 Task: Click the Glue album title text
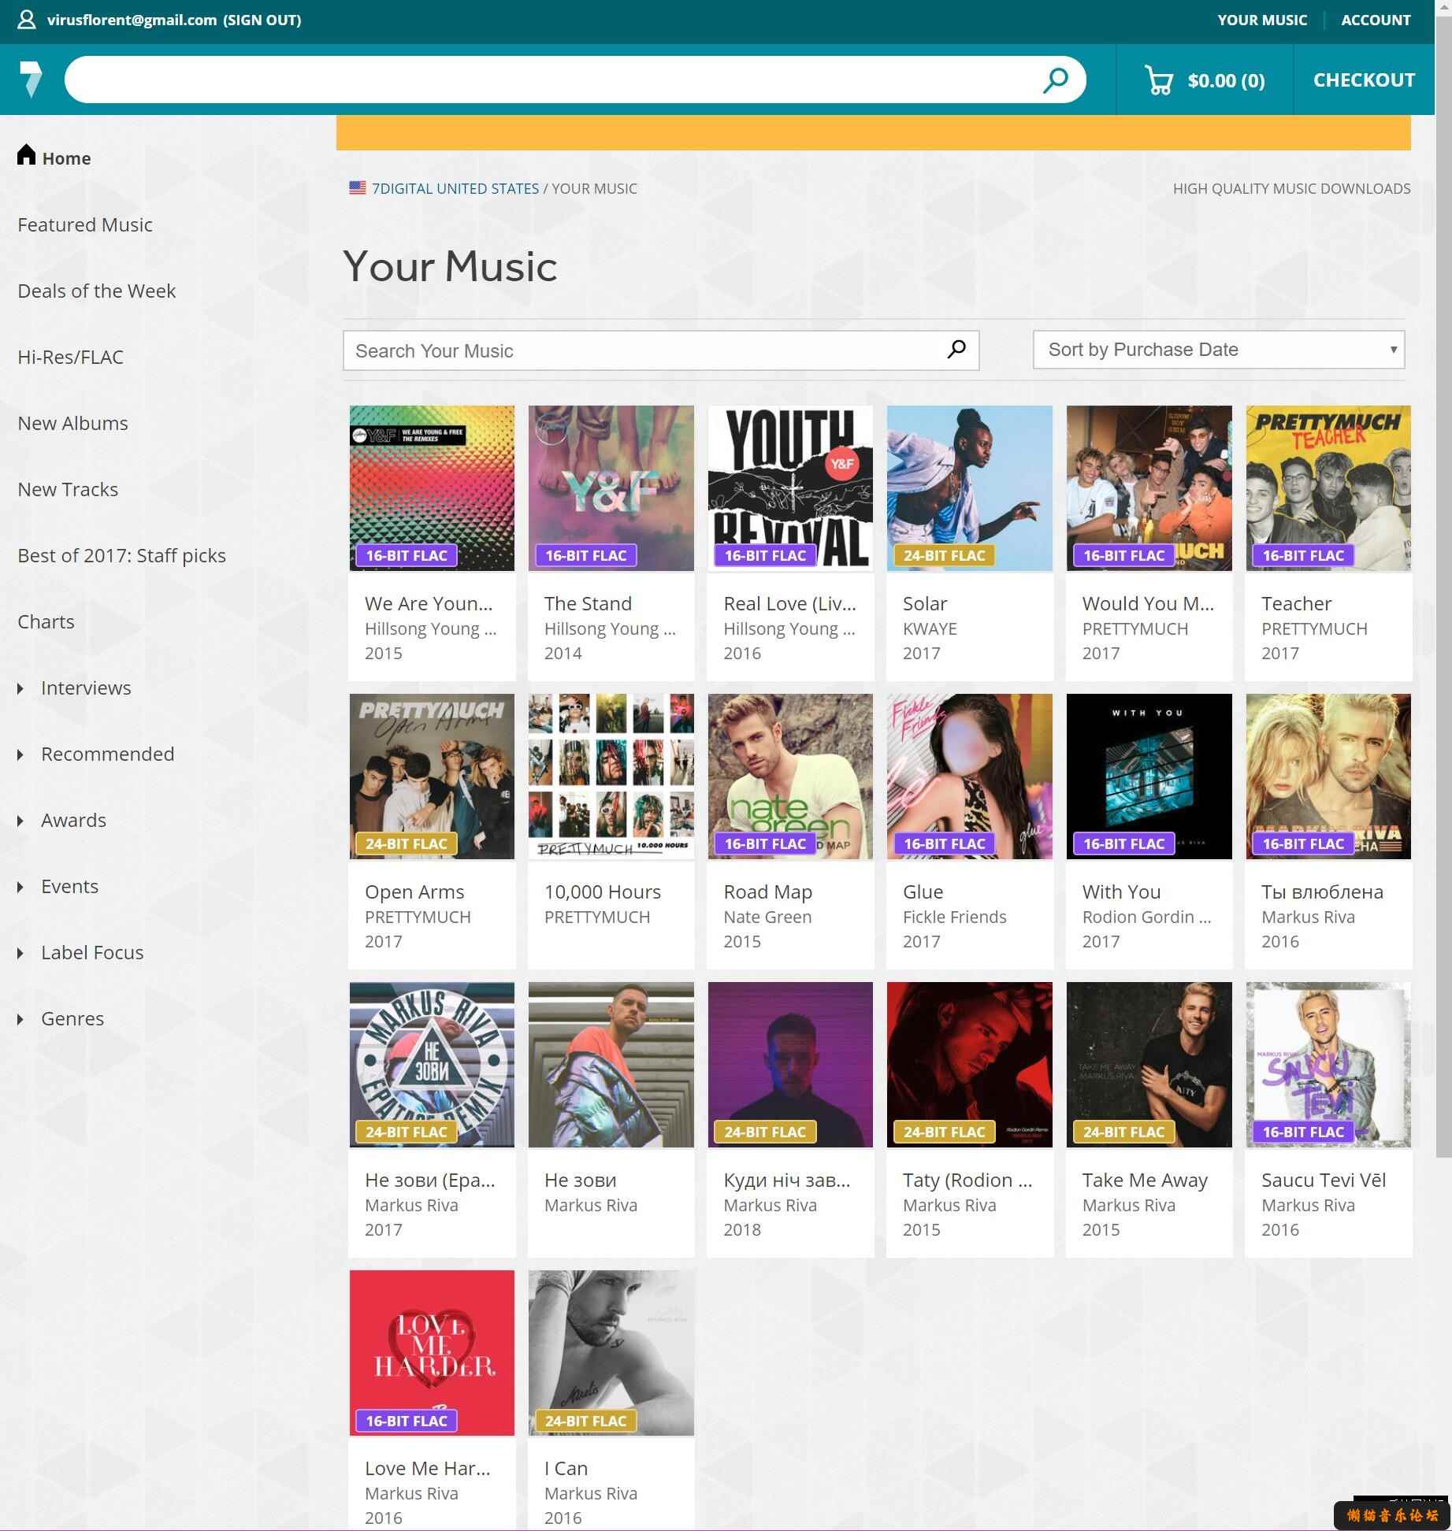click(923, 892)
